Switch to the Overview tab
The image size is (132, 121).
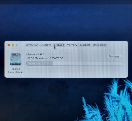tap(32, 45)
